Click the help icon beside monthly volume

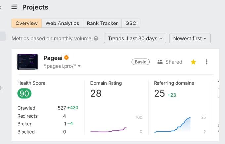tap(96, 38)
